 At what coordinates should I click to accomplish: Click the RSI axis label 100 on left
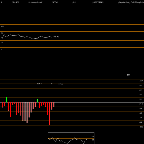pyautogui.click(x=2, y=26)
